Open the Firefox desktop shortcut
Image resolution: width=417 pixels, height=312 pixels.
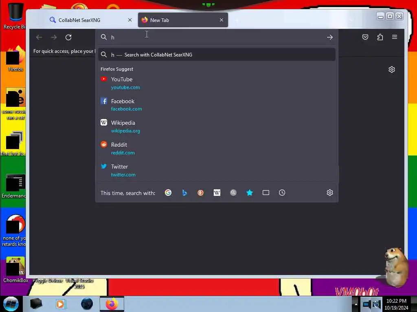(x=15, y=59)
